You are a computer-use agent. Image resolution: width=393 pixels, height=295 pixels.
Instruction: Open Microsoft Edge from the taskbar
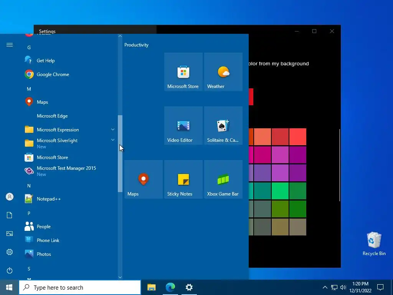tap(170, 287)
